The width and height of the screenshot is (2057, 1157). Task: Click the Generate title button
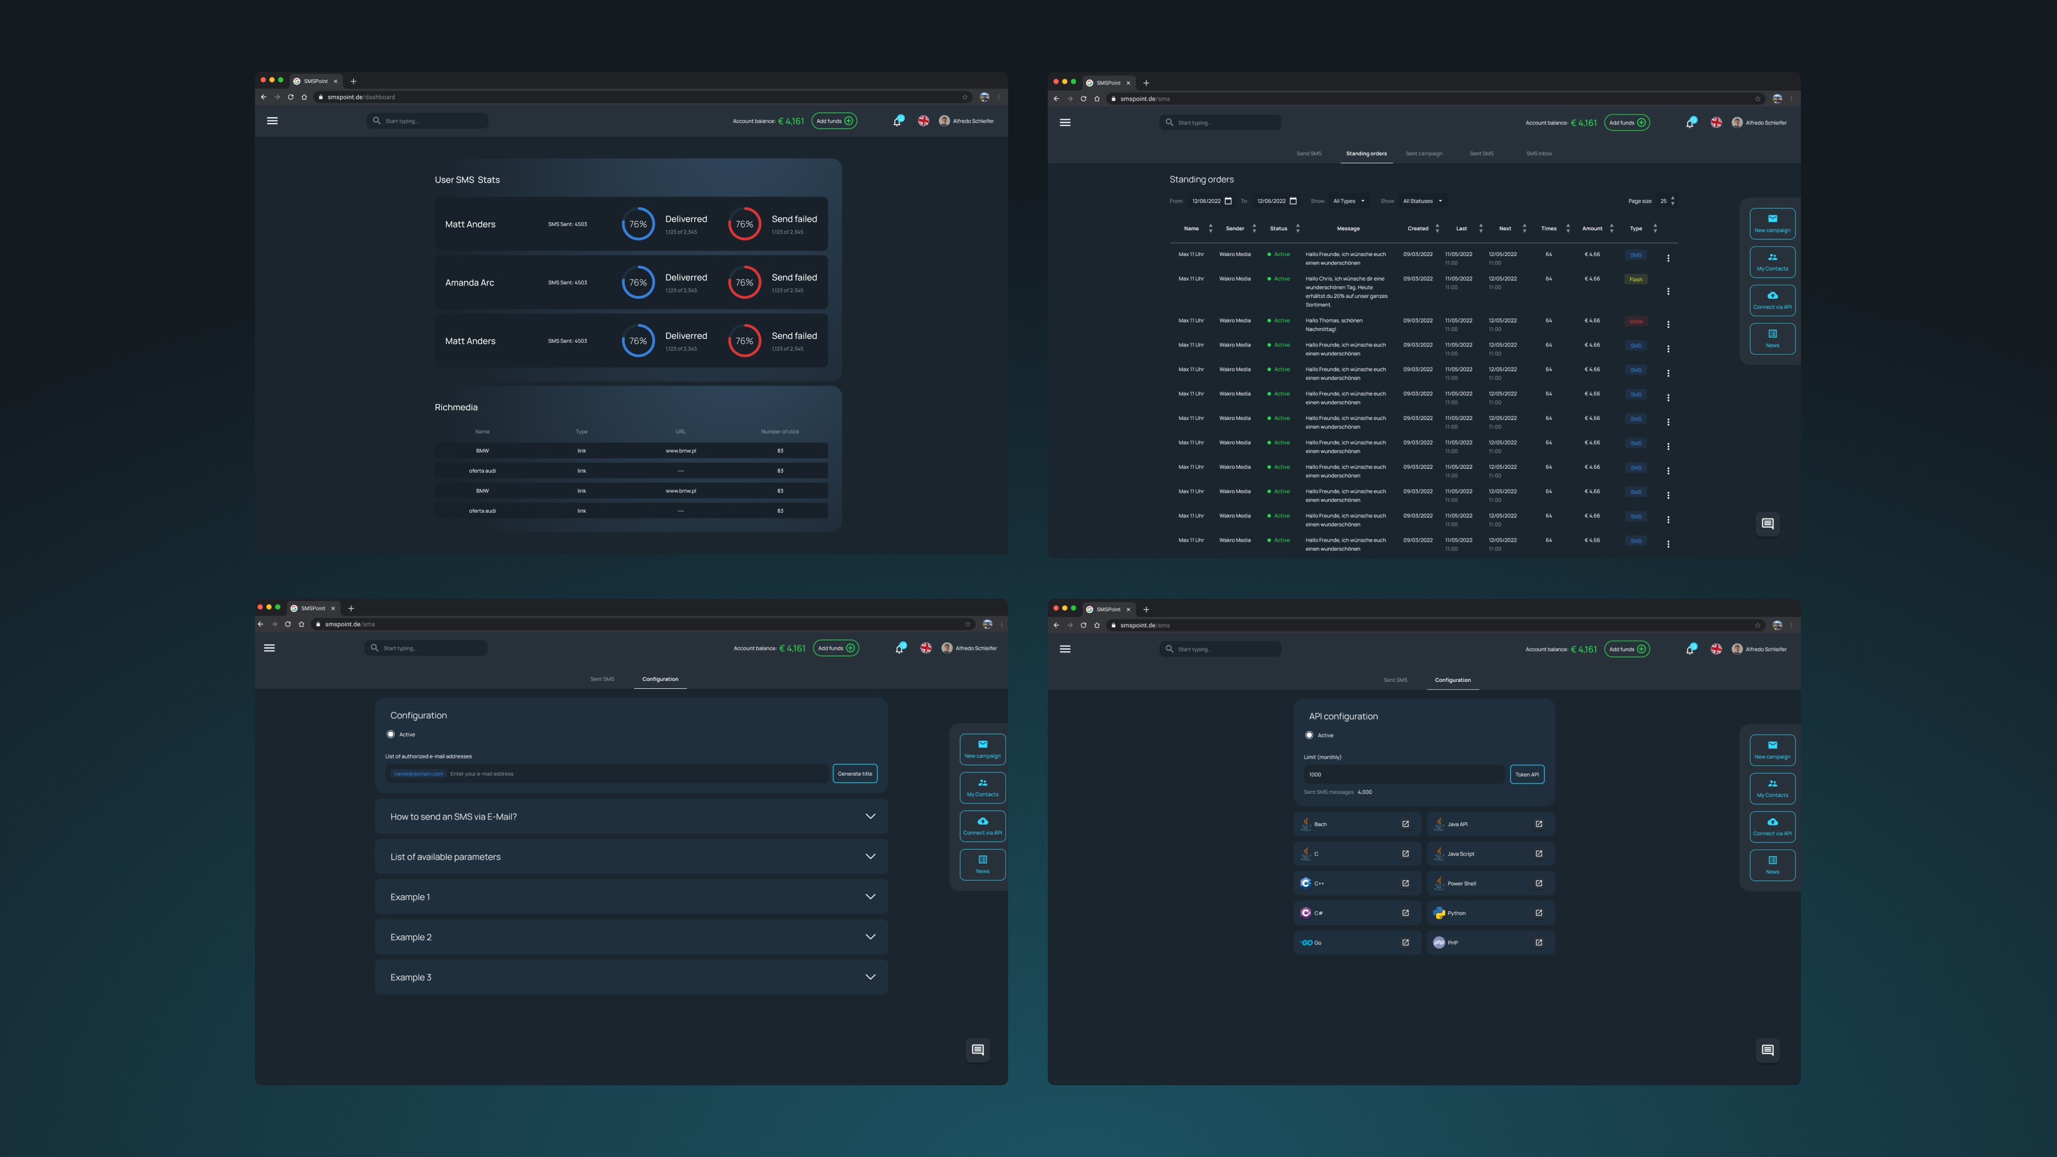click(854, 773)
